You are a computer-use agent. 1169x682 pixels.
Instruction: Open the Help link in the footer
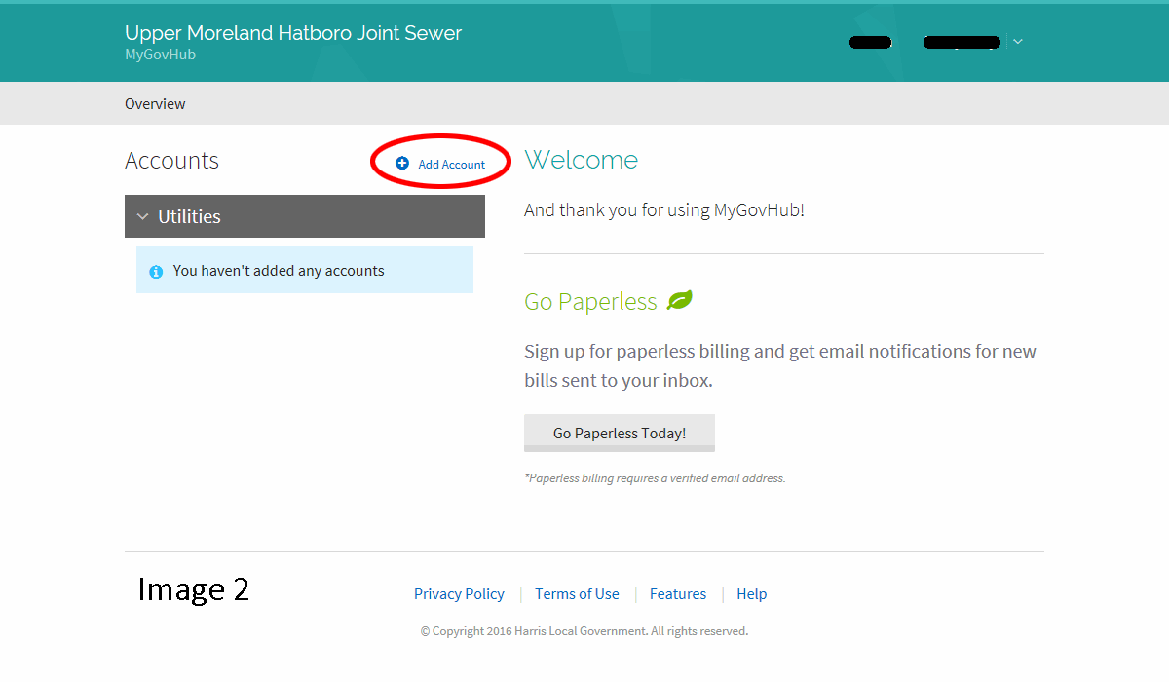point(751,594)
